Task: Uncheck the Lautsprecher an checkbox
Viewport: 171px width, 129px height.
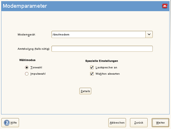Action: click(x=92, y=68)
